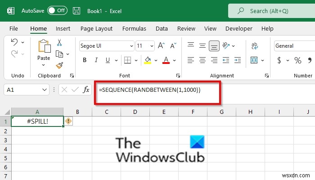Expand Accounting format dropdown arrow
This screenshot has width=315, height=180.
click(x=288, y=60)
